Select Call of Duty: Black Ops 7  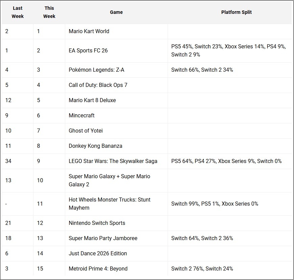[98, 85]
